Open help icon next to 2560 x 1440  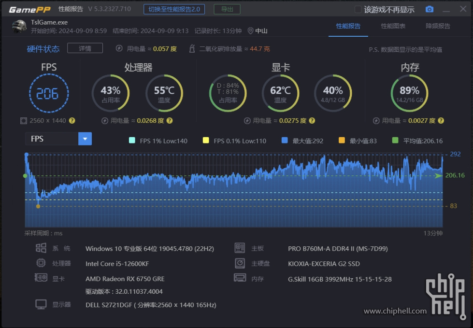coord(72,121)
